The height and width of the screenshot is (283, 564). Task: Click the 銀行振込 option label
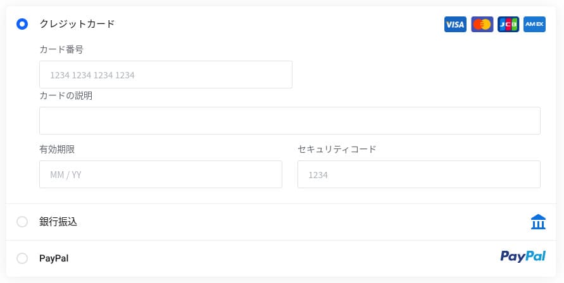point(58,222)
